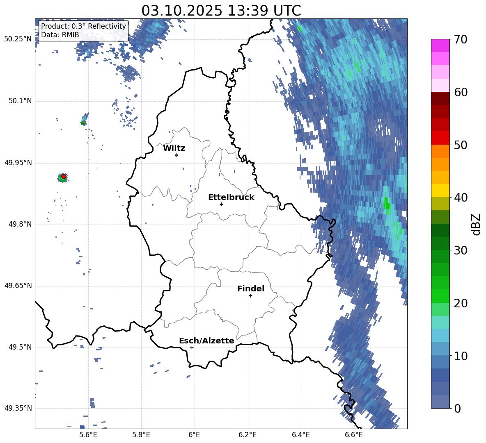Viewport: 486px width, 443px height.
Task: Click the 49.65°N latitude label
Action: coord(18,286)
